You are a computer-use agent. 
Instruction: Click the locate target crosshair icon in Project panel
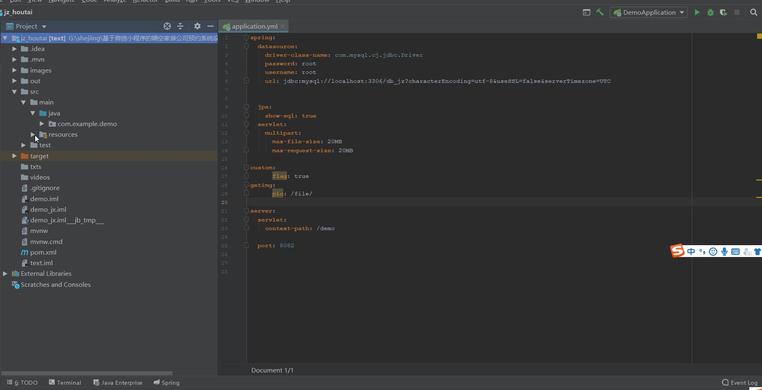[x=167, y=27]
